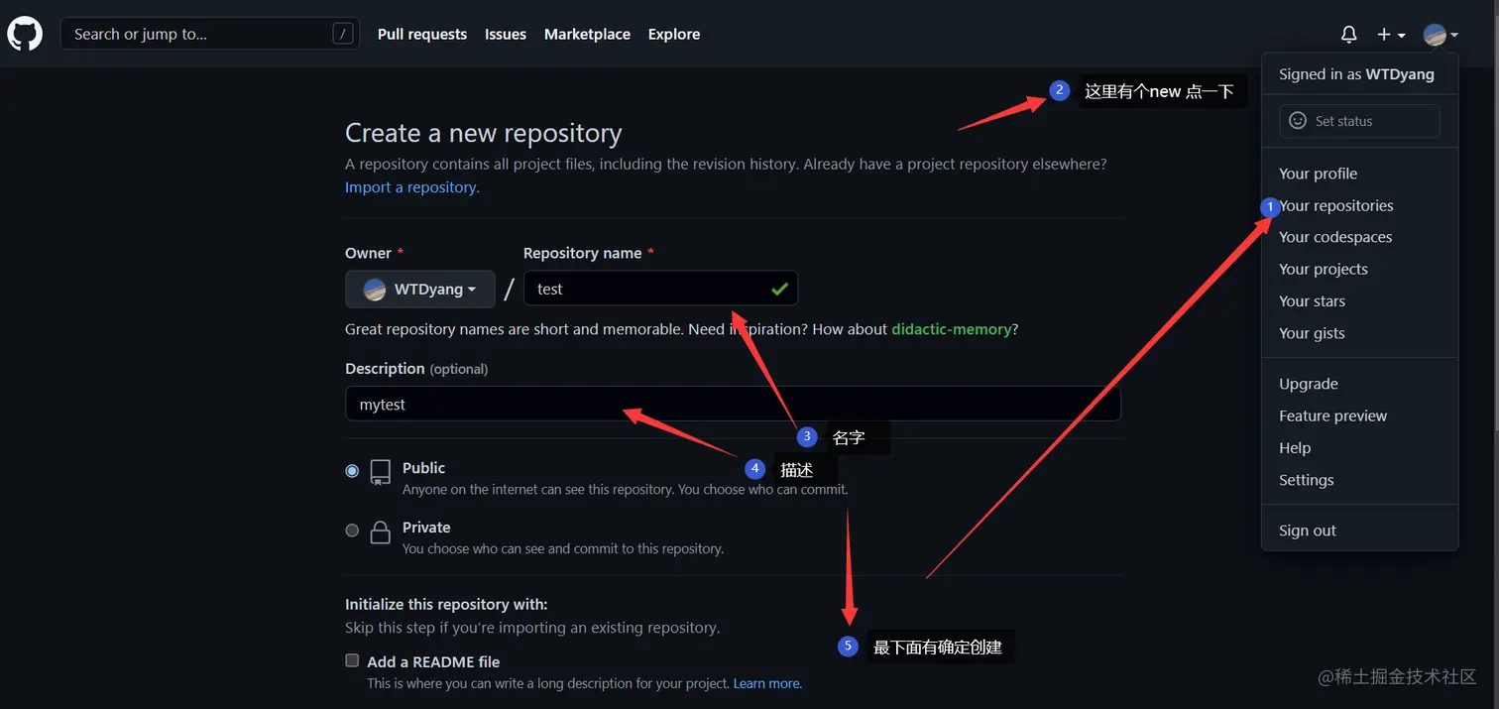Open the plus create-new dropdown
Image resolution: width=1499 pixels, height=709 pixels.
pyautogui.click(x=1391, y=35)
